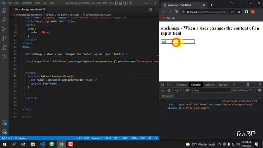Screen dimensions: 263x148
Task: Open the tabnine status bar item
Action: click(20, 138)
